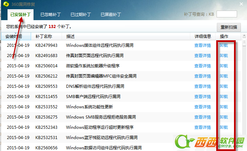Remove patch KB2511455 via 卸载
Viewport: 247px width, 151px height.
224,97
